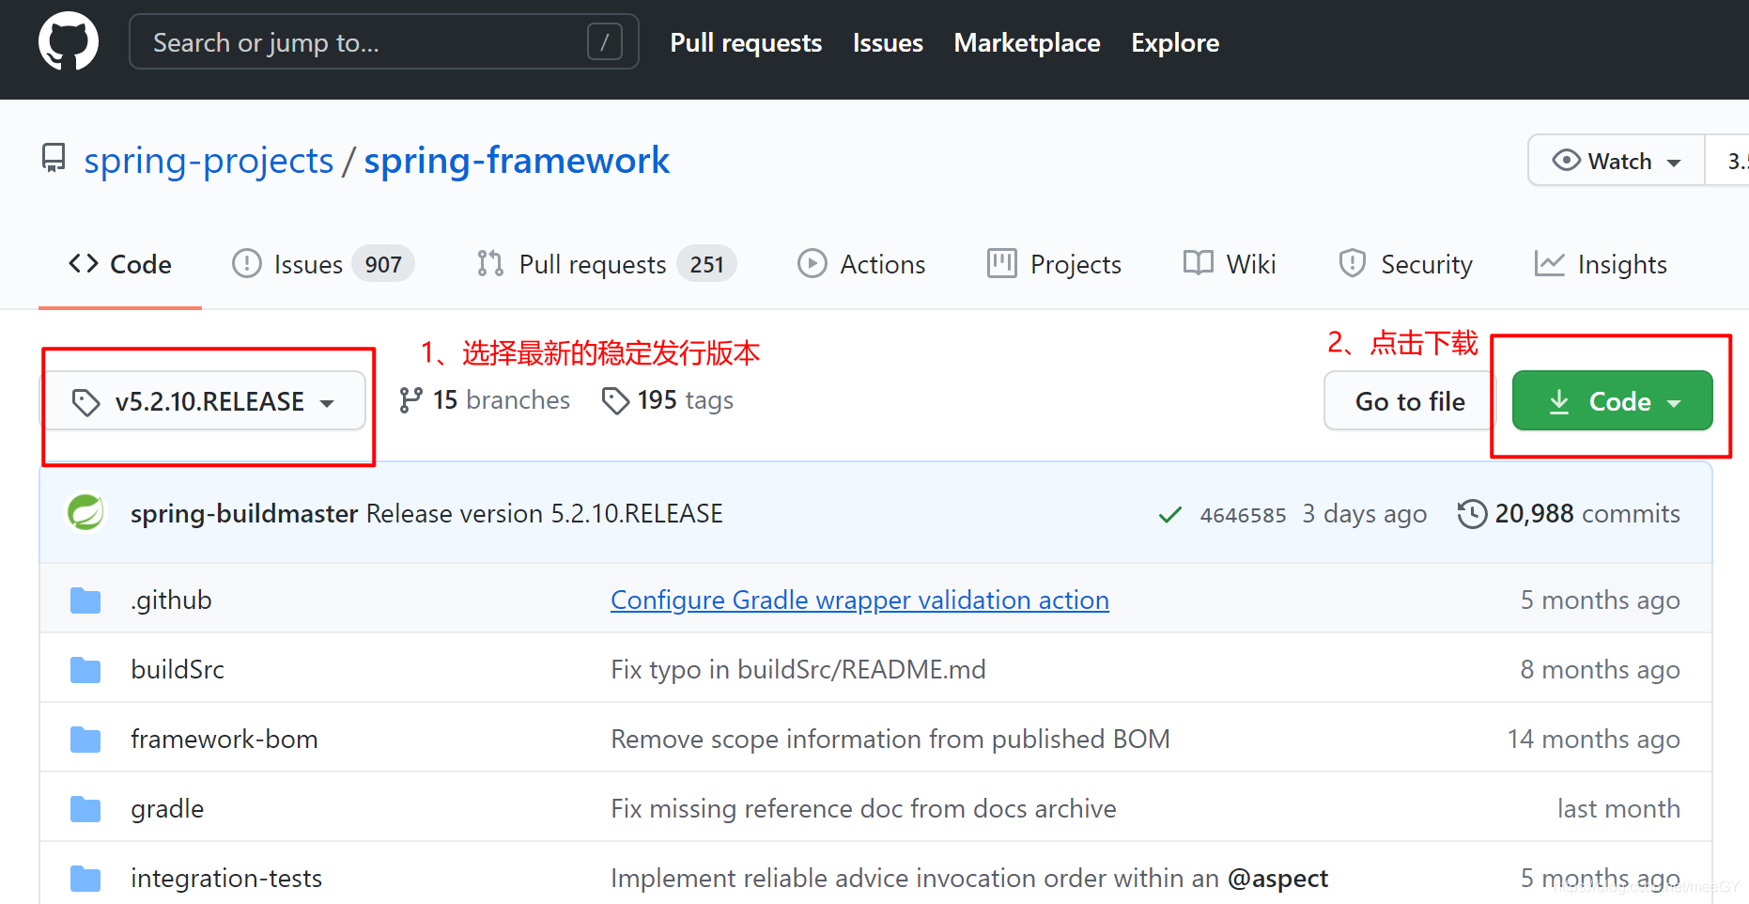Image resolution: width=1749 pixels, height=904 pixels.
Task: Click the spring-buildmaster avatar
Action: [85, 513]
